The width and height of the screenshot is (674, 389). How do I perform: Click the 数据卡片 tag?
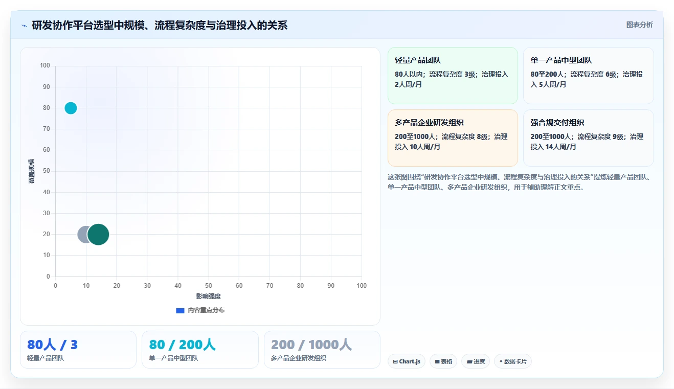pyautogui.click(x=513, y=361)
